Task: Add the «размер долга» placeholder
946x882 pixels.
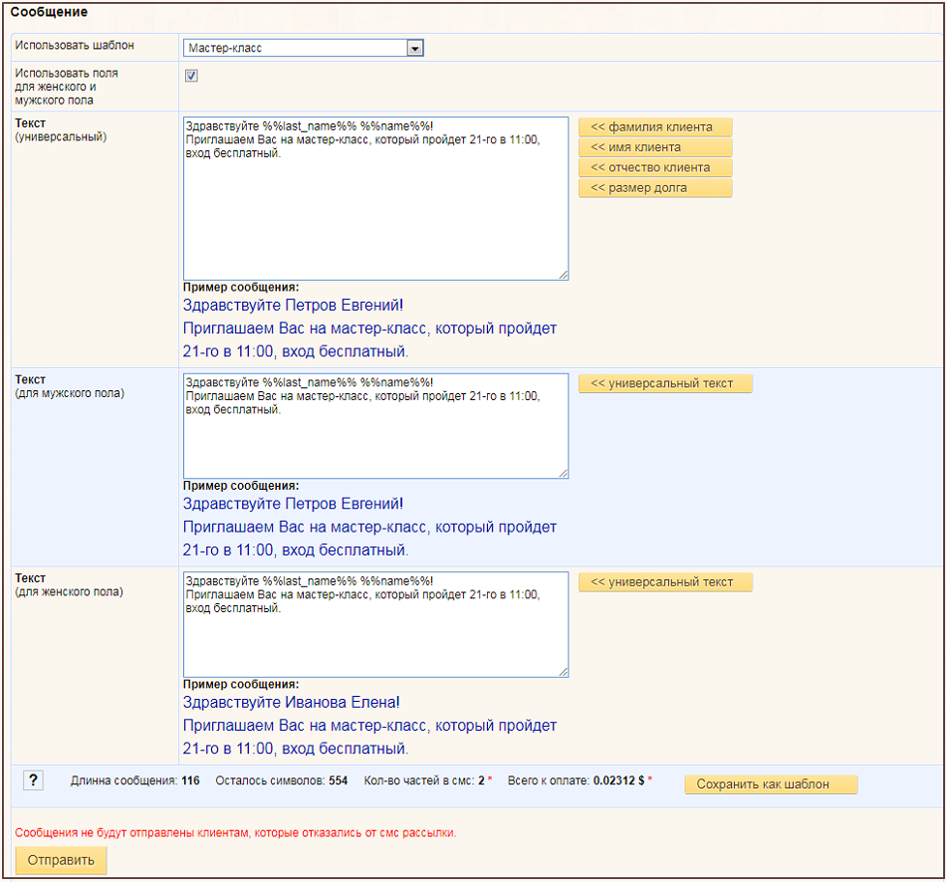Action: (x=654, y=188)
